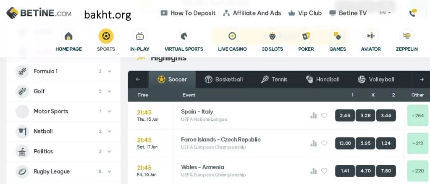Add Faroe Islands - Czech Republic to favorites
The height and width of the screenshot is (184, 430).
pos(324,143)
